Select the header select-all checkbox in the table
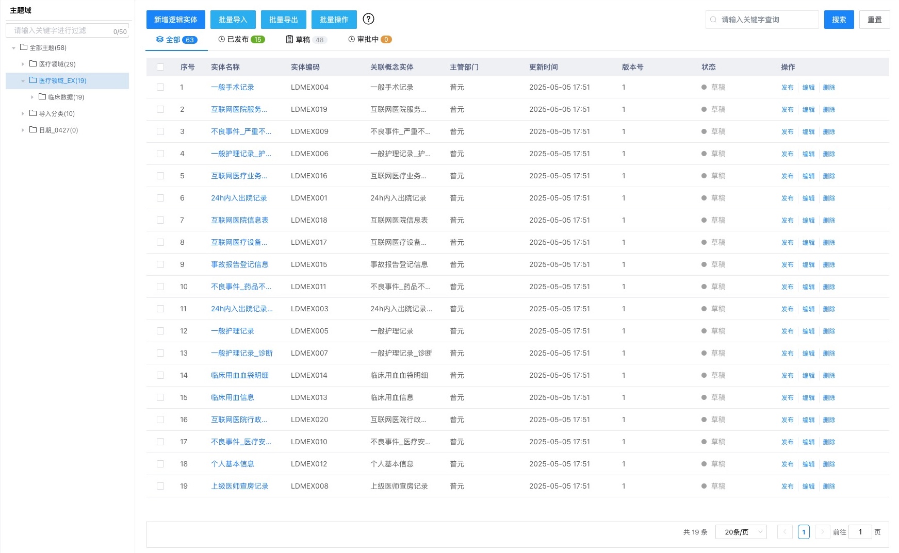Screen dimensions: 899x553 coord(160,66)
